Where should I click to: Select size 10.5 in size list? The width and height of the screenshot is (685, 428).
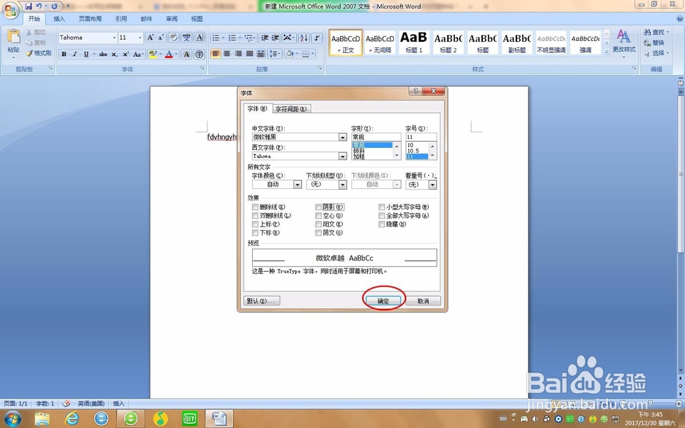coord(413,151)
